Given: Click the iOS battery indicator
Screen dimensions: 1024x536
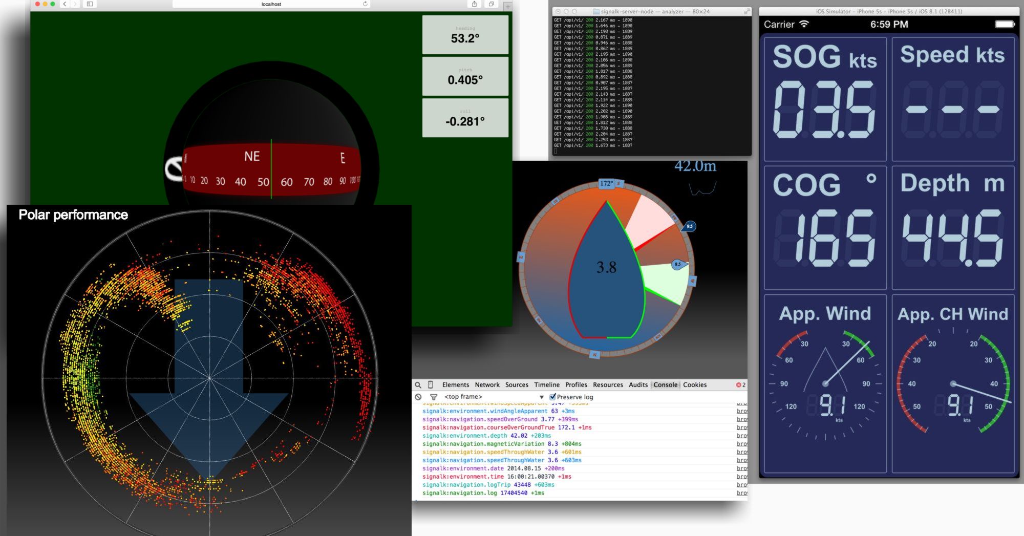Looking at the screenshot, I should [x=1005, y=24].
